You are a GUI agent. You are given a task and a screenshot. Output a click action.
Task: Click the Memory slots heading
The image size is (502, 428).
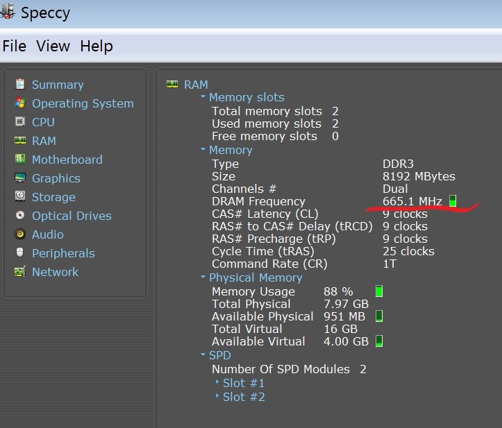pos(246,97)
